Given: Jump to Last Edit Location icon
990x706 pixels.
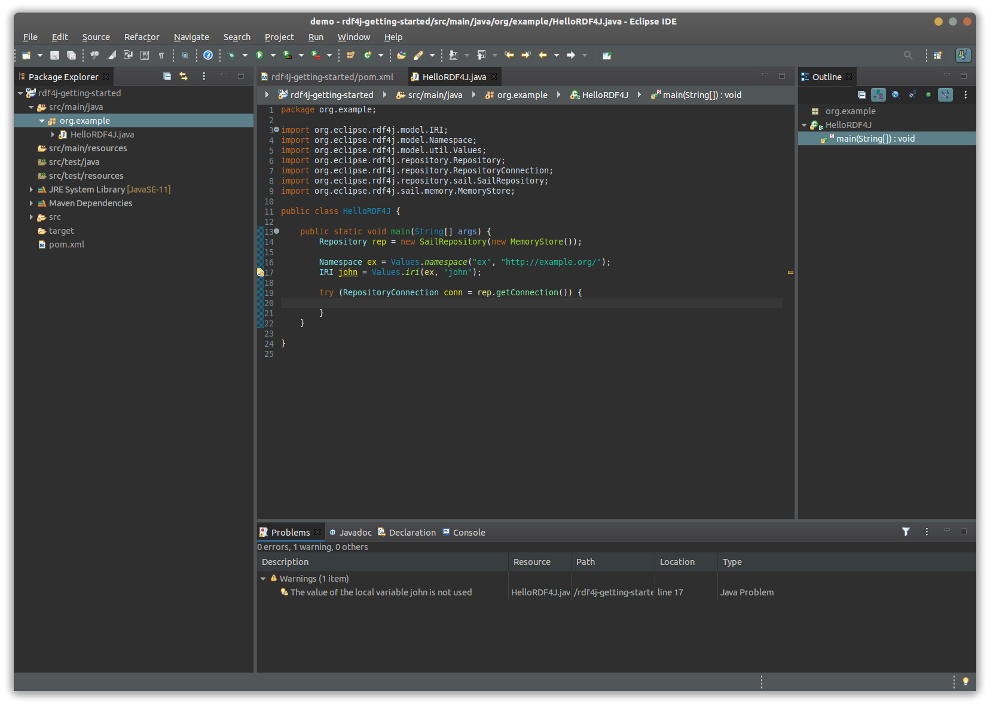Looking at the screenshot, I should (x=509, y=56).
